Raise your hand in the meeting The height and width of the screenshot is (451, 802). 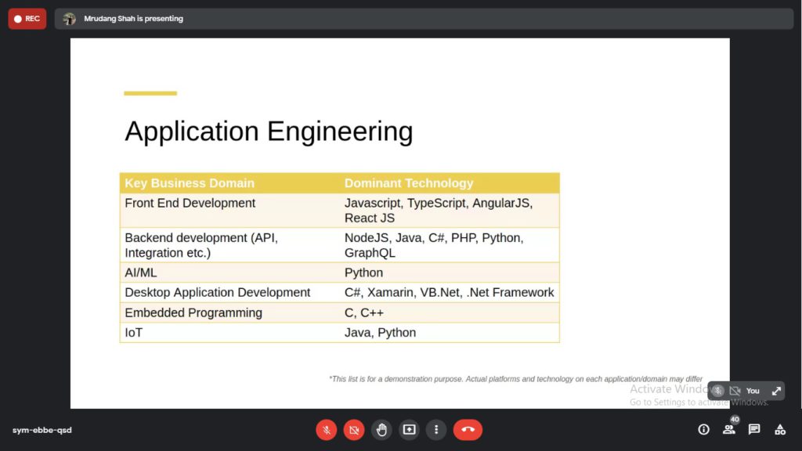[381, 429]
